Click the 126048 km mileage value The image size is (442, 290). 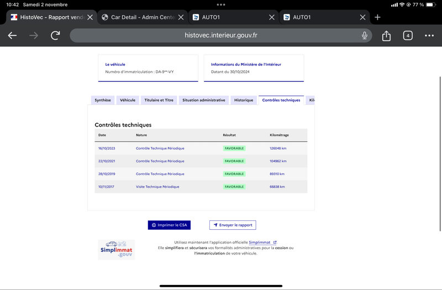point(278,148)
